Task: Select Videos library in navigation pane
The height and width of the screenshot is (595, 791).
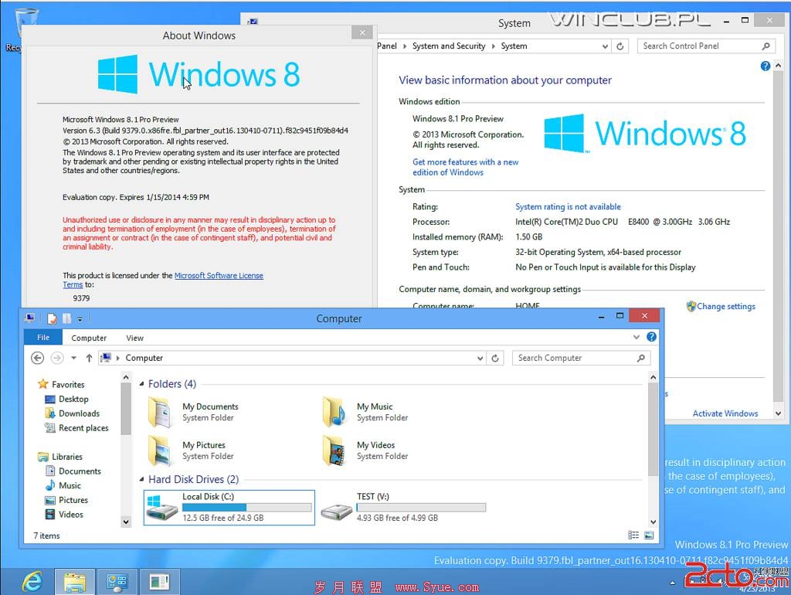Action: (70, 515)
